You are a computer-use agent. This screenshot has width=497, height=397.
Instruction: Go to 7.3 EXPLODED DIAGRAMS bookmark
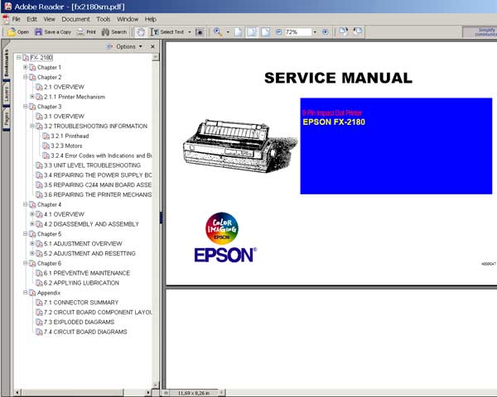pyautogui.click(x=80, y=322)
